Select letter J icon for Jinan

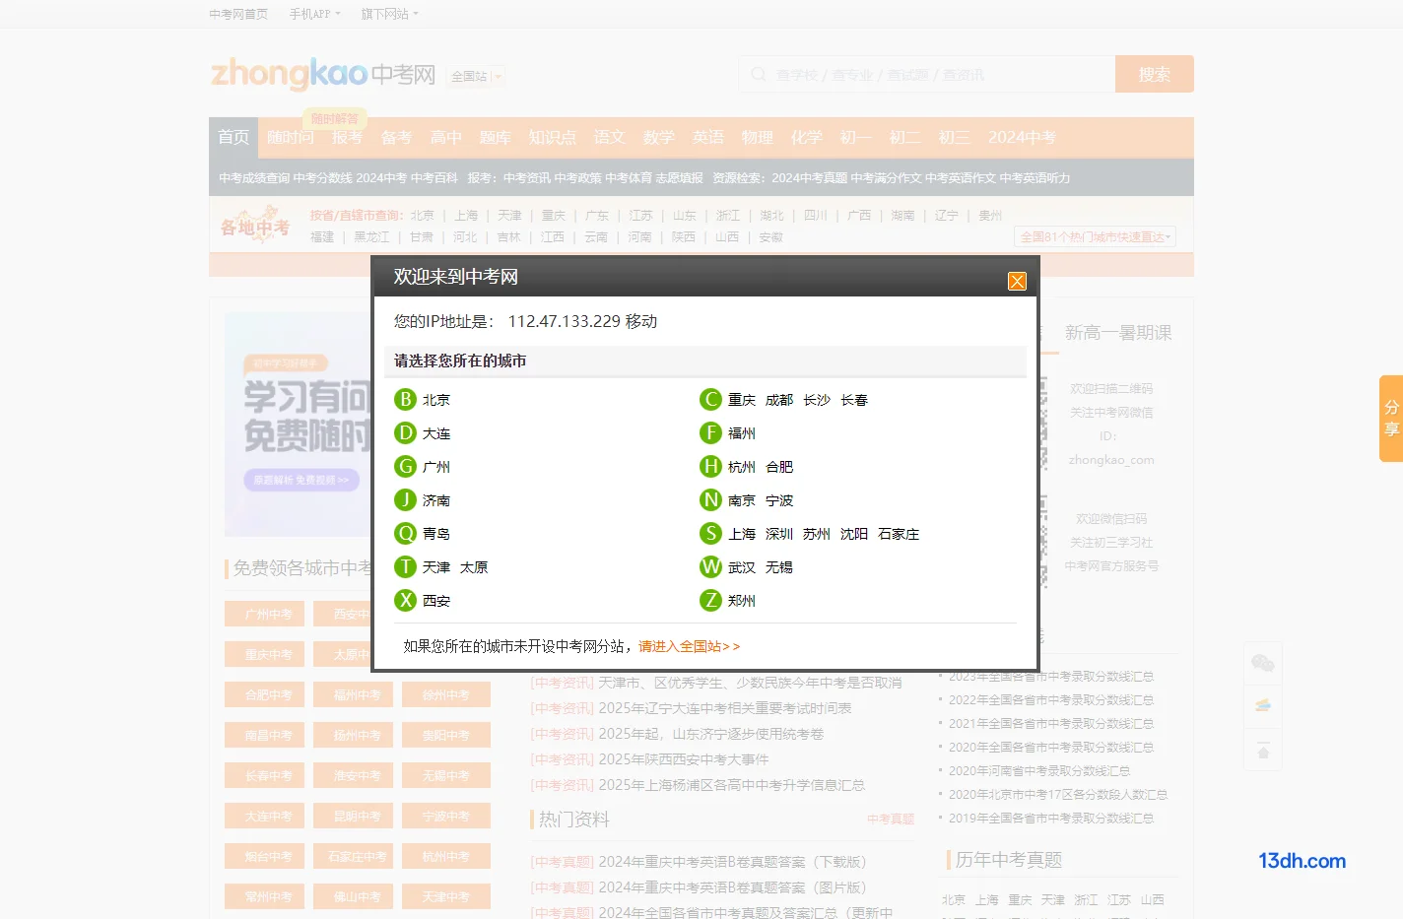pyautogui.click(x=405, y=499)
